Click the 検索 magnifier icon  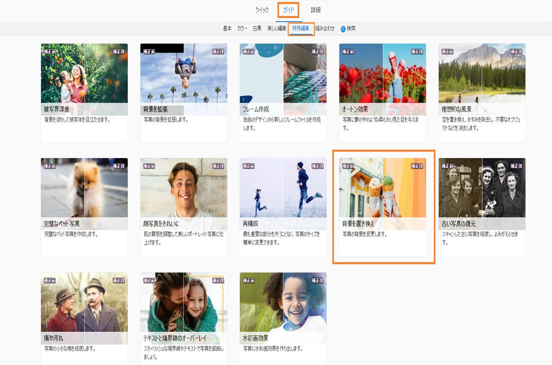[343, 29]
